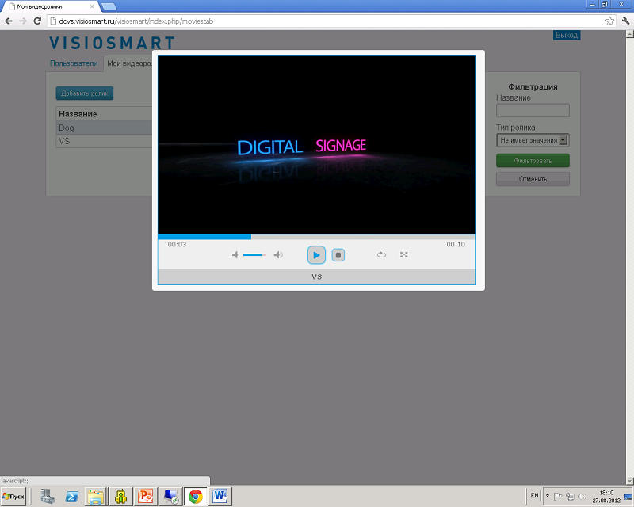Screen dimensions: 634x507
Task: Open the Пользователи tab
Action: pos(74,63)
